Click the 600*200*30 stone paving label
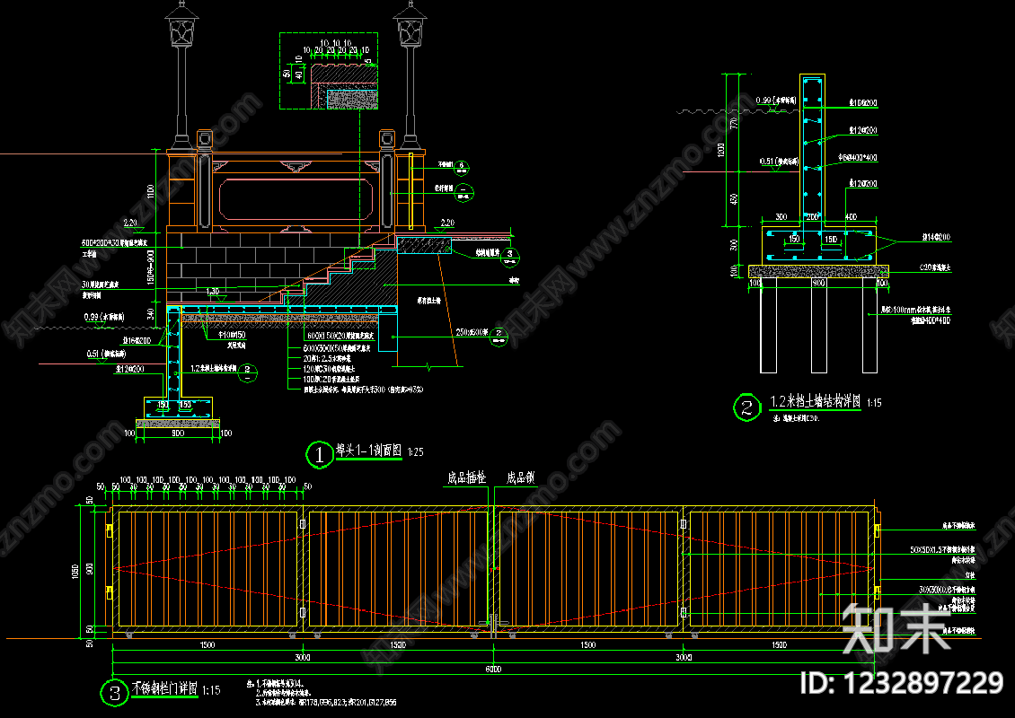Viewport: 1015px width, 718px height. pyautogui.click(x=114, y=243)
